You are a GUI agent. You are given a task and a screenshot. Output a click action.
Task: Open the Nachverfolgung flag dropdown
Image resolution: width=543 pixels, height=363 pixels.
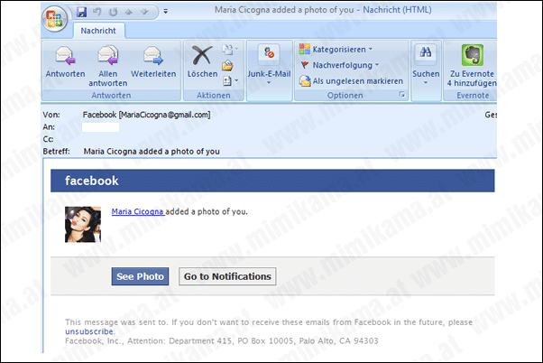pyautogui.click(x=339, y=65)
